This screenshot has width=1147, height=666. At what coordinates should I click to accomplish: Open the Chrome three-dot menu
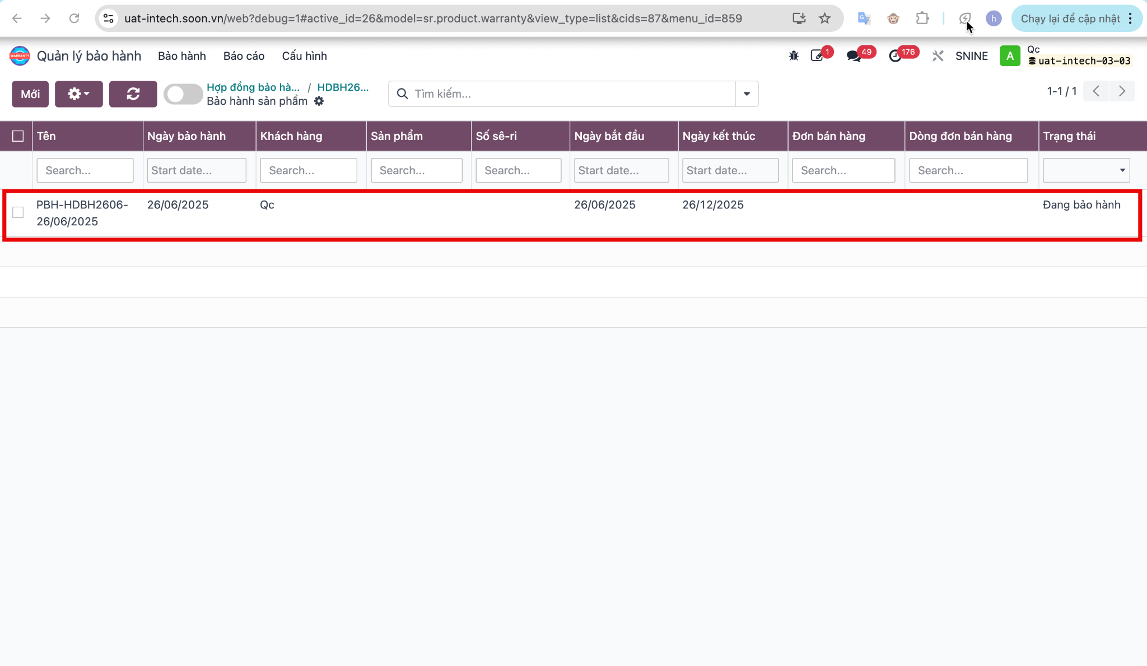(1130, 18)
